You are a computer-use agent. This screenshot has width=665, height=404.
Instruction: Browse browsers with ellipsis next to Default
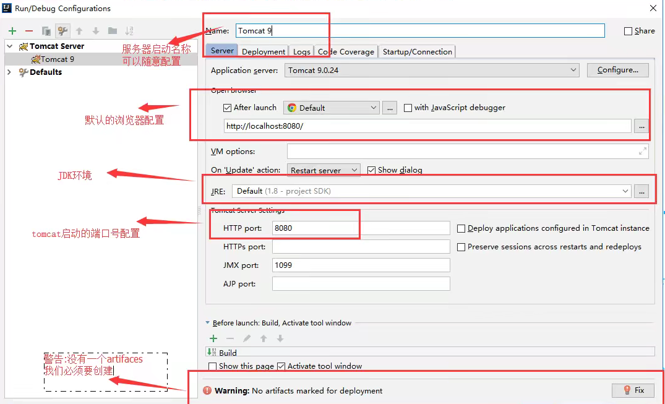(x=389, y=108)
